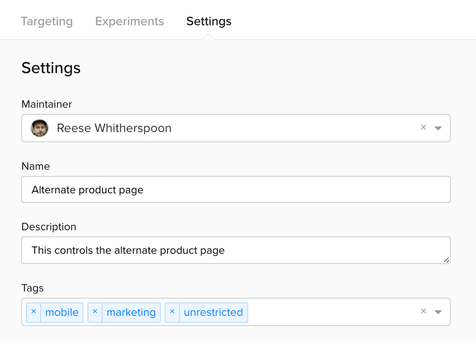Select the Settings tab
The height and width of the screenshot is (341, 476).
(x=209, y=21)
